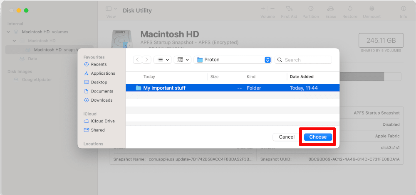The height and width of the screenshot is (195, 416).
Task: Collapse the Macintosh HD volumes tree
Action: point(8,32)
